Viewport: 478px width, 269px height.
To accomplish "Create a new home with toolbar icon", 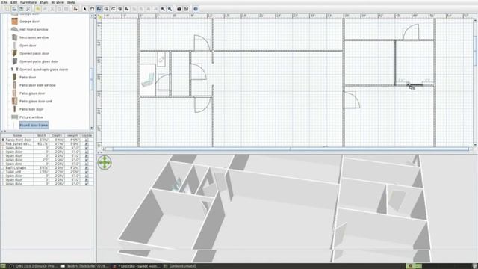I will coord(7,9).
